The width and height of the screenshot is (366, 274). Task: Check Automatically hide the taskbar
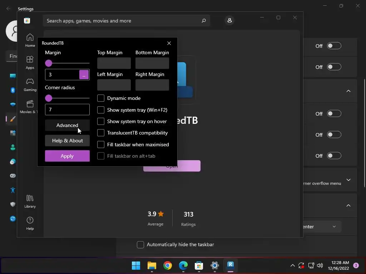click(x=140, y=245)
